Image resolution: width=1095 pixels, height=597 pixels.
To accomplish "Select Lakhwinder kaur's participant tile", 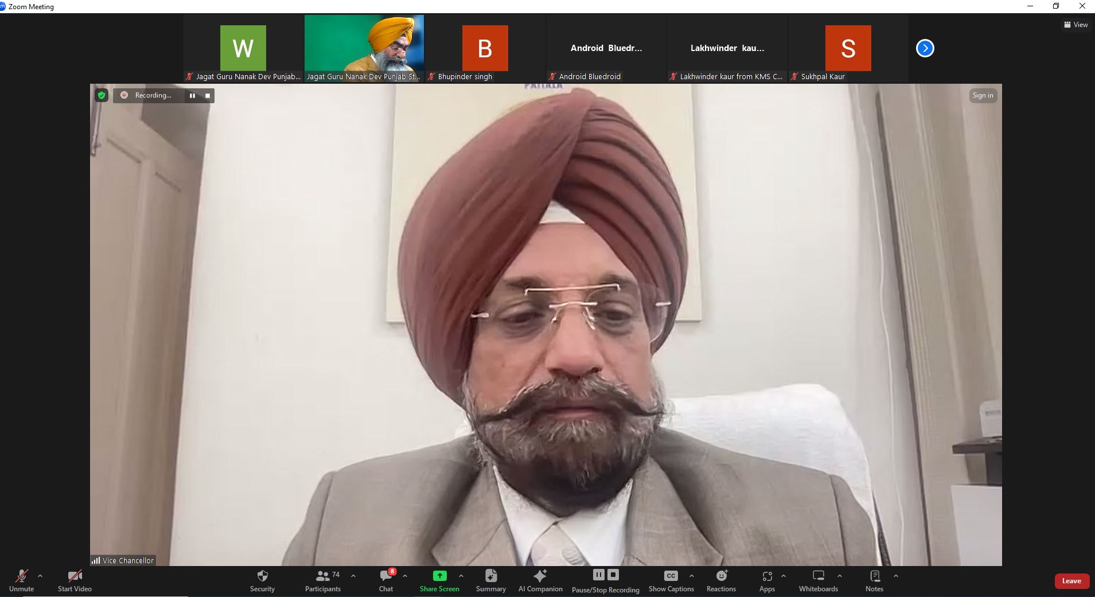I will [x=727, y=49].
